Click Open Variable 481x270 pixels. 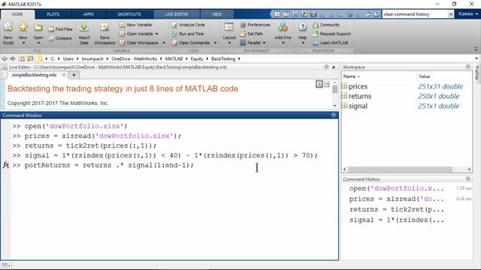click(x=136, y=34)
